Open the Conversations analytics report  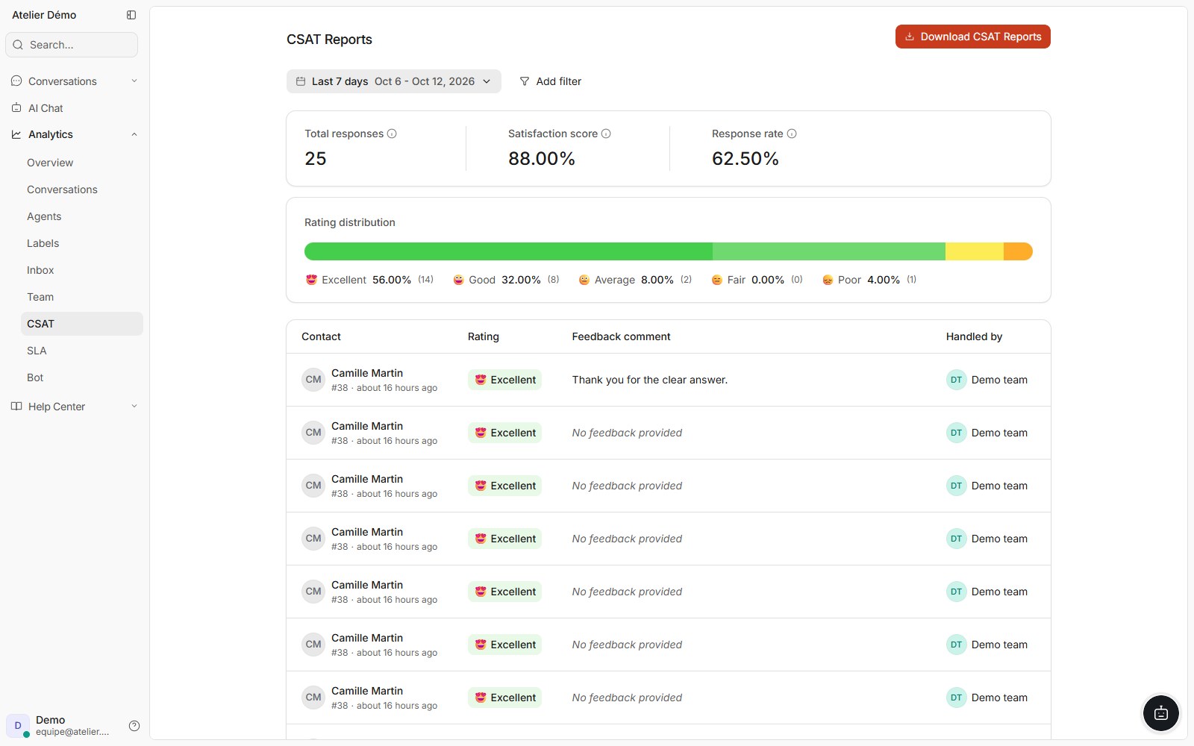pyautogui.click(x=81, y=189)
